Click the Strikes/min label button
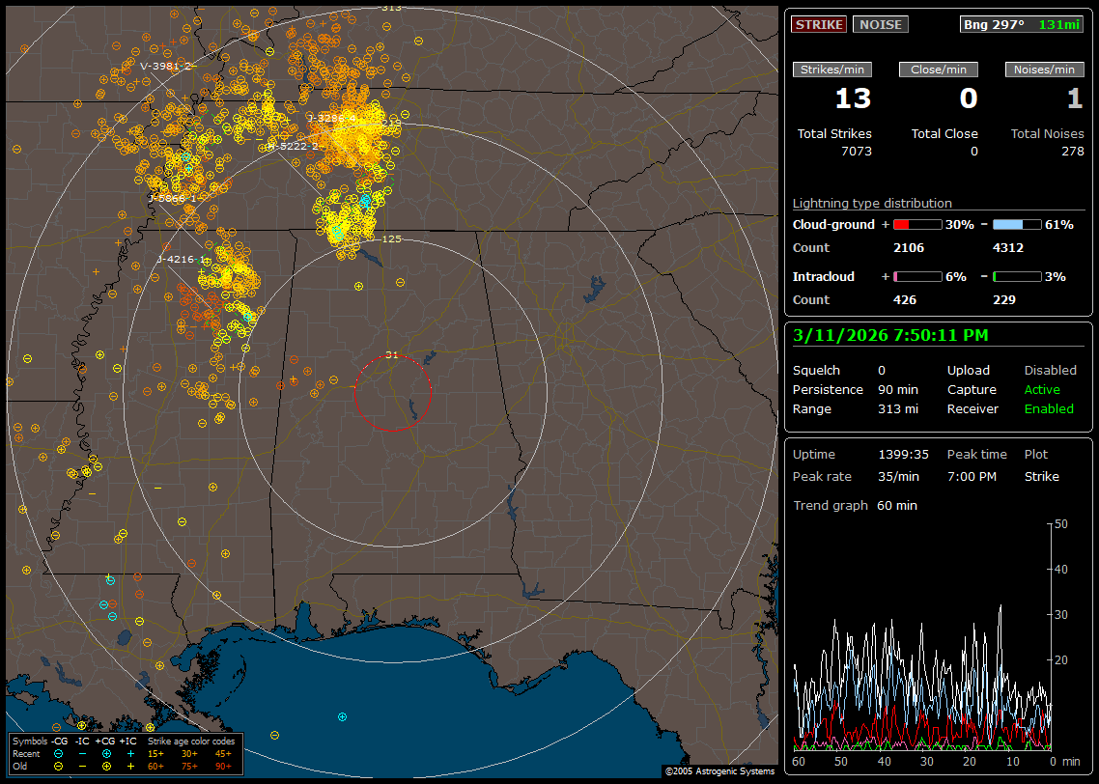Viewport: 1099px width, 784px height. pos(831,70)
